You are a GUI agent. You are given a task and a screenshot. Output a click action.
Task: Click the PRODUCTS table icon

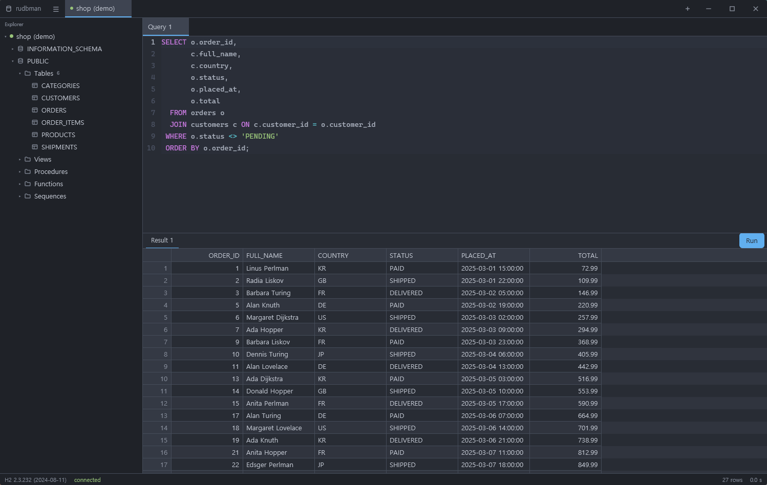(x=35, y=135)
